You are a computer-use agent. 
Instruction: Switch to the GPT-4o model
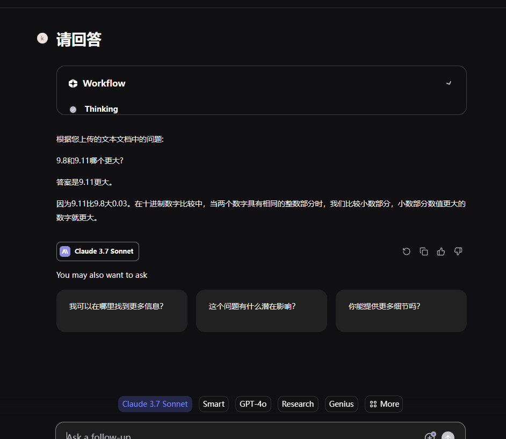pos(253,404)
